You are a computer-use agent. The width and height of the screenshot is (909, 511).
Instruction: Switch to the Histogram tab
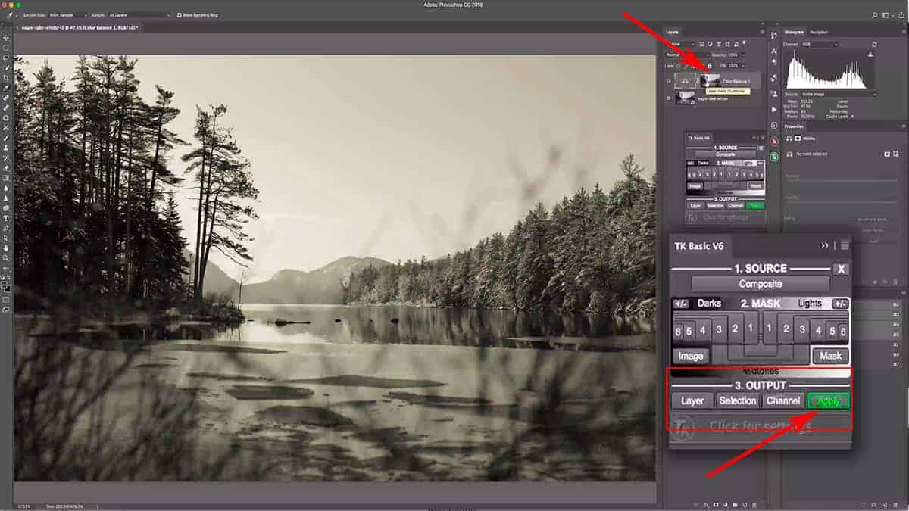point(794,32)
